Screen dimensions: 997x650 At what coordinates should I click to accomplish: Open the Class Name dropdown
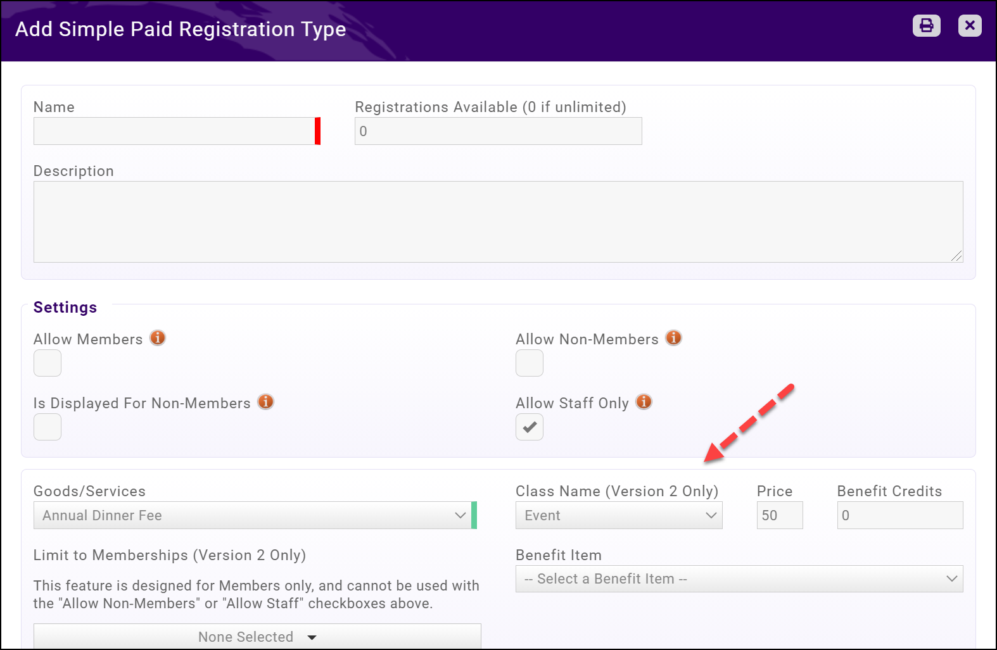pos(619,515)
